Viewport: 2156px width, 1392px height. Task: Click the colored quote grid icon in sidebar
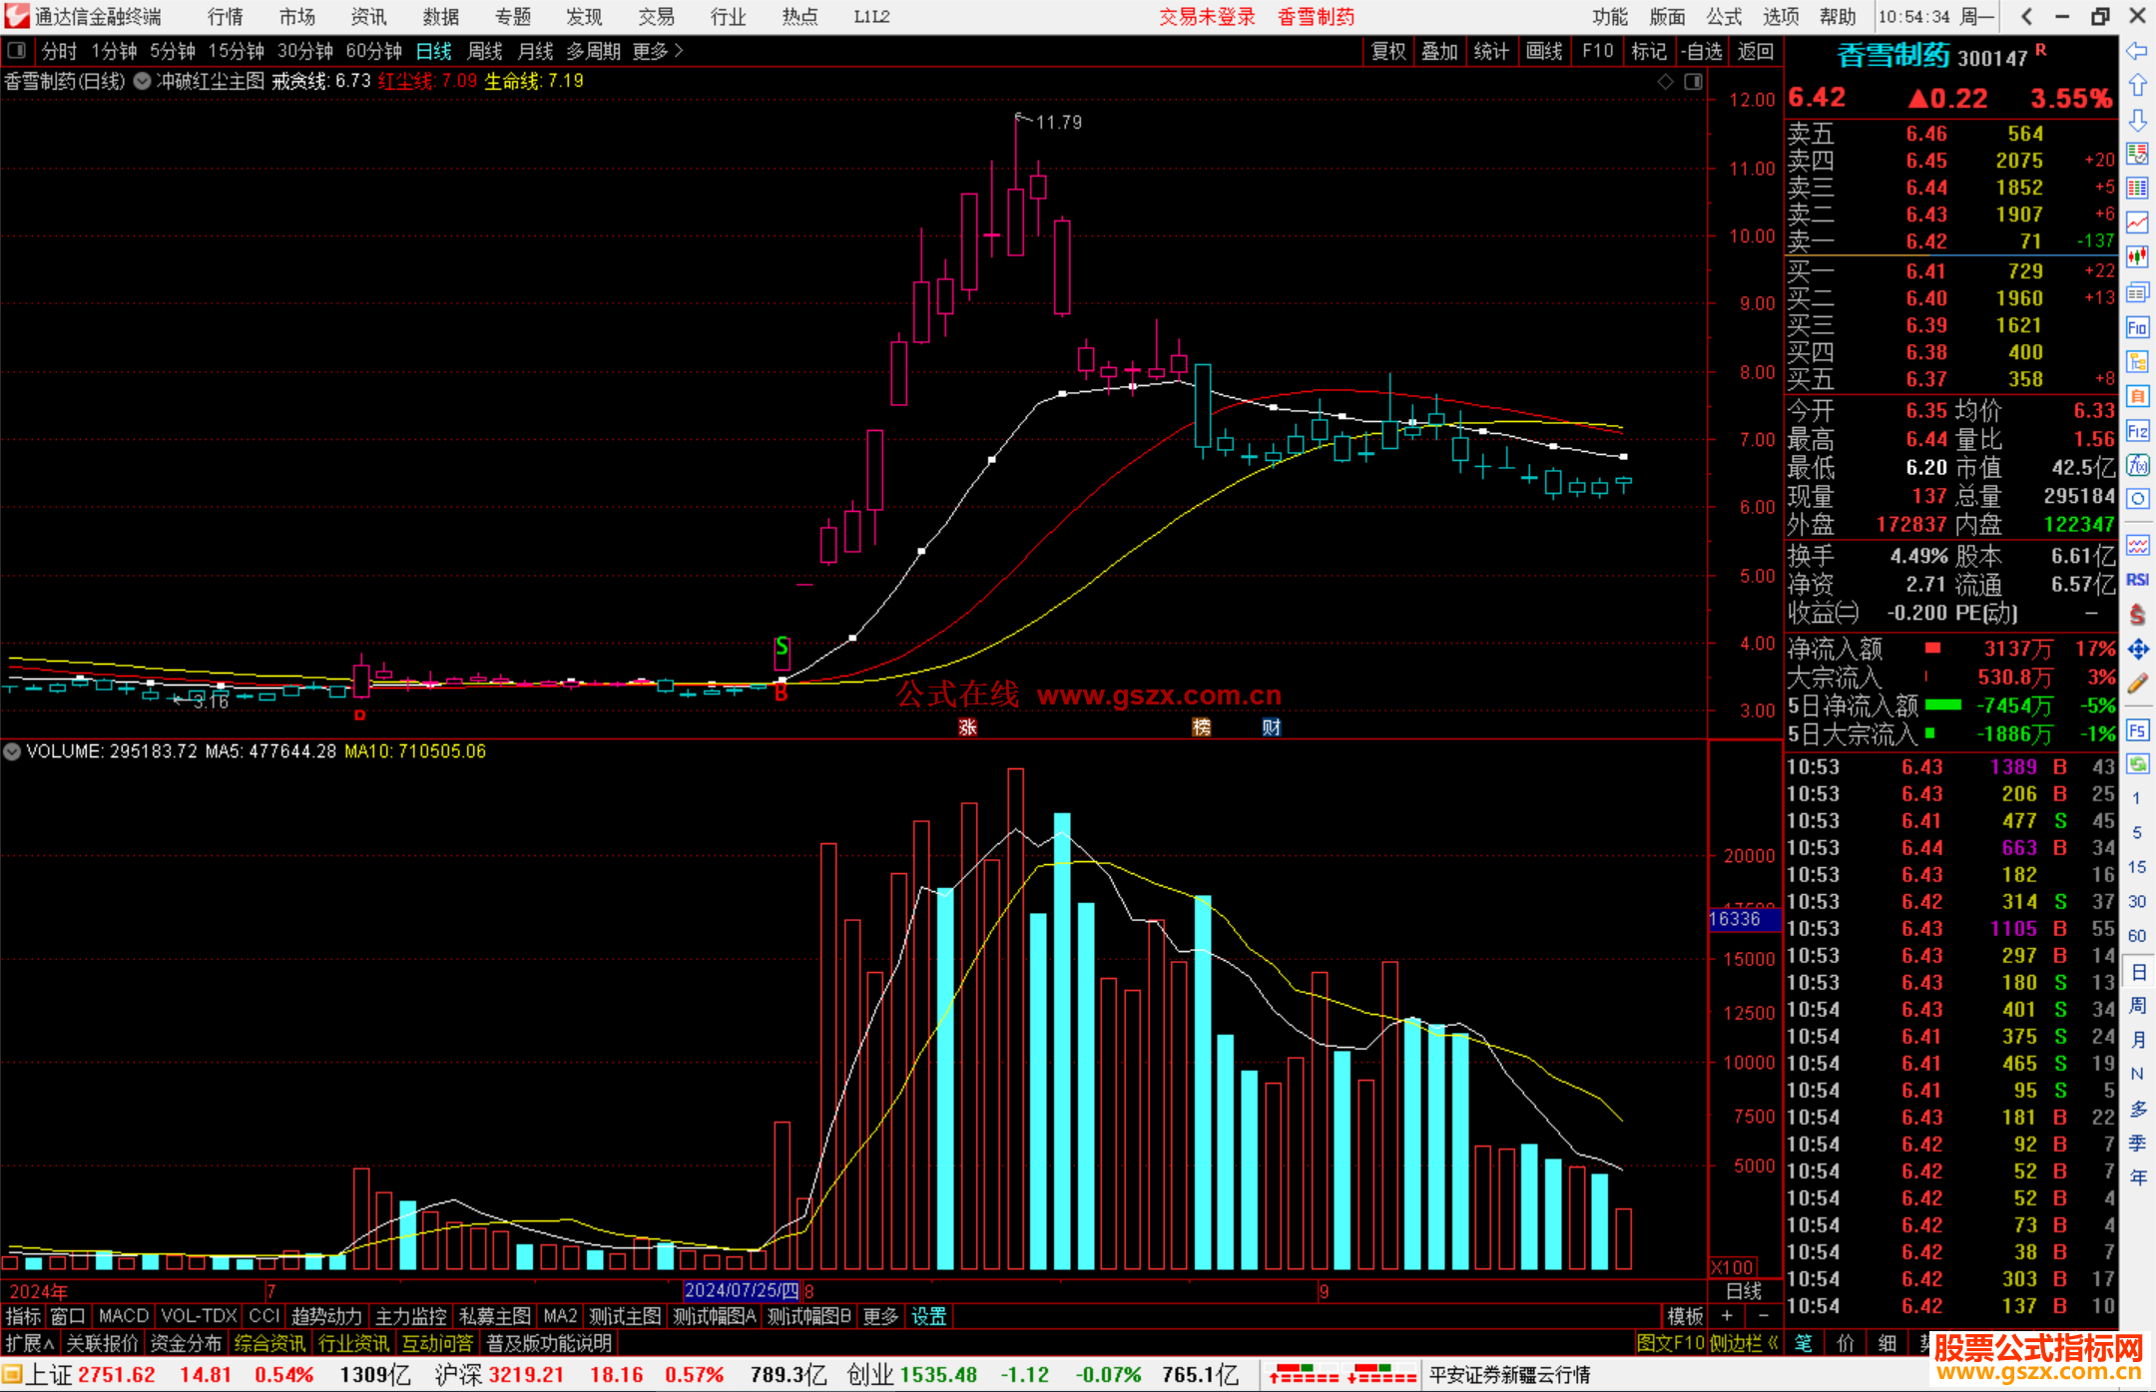2137,188
